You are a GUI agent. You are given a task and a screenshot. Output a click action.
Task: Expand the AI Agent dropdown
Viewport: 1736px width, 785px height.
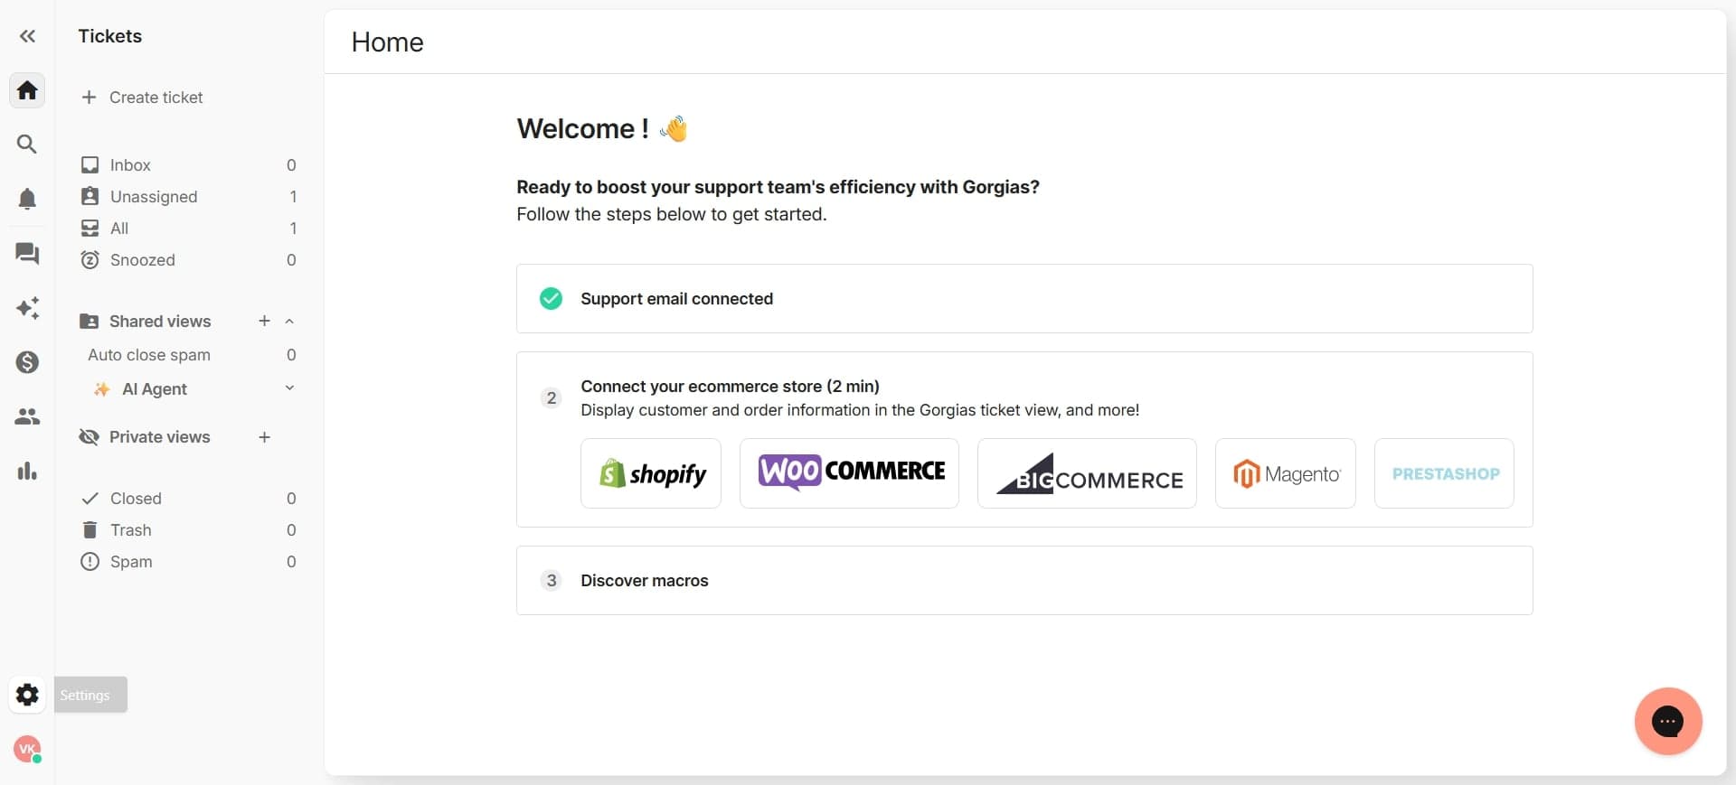(289, 389)
